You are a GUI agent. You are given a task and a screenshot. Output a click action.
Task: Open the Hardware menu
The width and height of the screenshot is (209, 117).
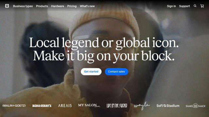point(57,6)
